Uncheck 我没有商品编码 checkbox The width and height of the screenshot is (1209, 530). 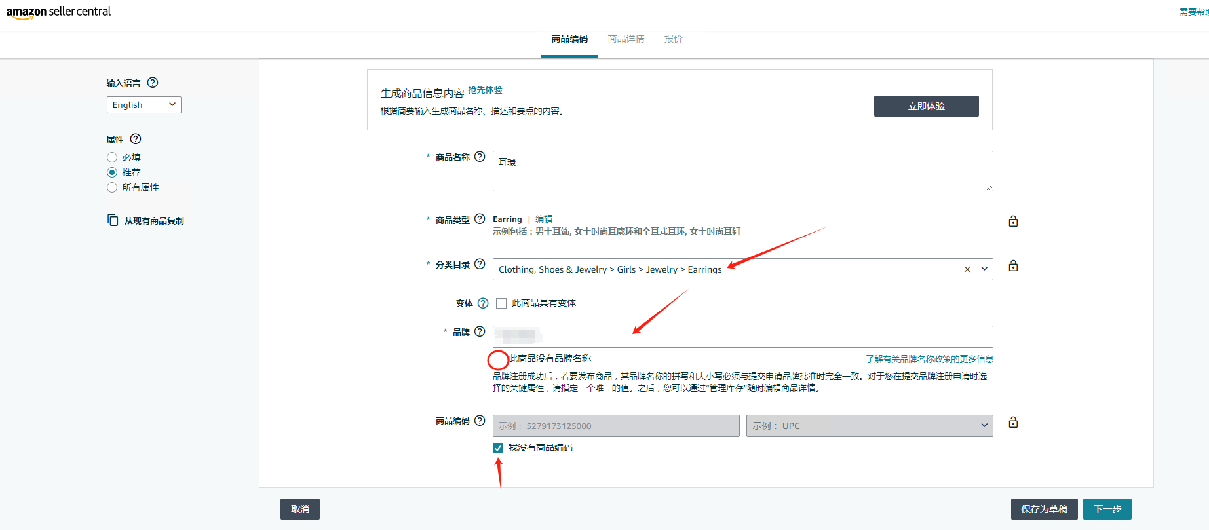point(498,448)
